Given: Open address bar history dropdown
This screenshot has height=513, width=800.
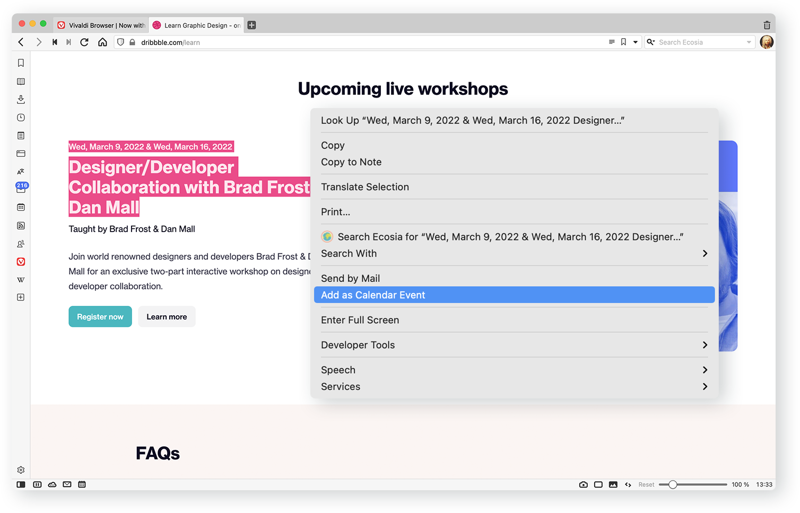Looking at the screenshot, I should [x=635, y=42].
